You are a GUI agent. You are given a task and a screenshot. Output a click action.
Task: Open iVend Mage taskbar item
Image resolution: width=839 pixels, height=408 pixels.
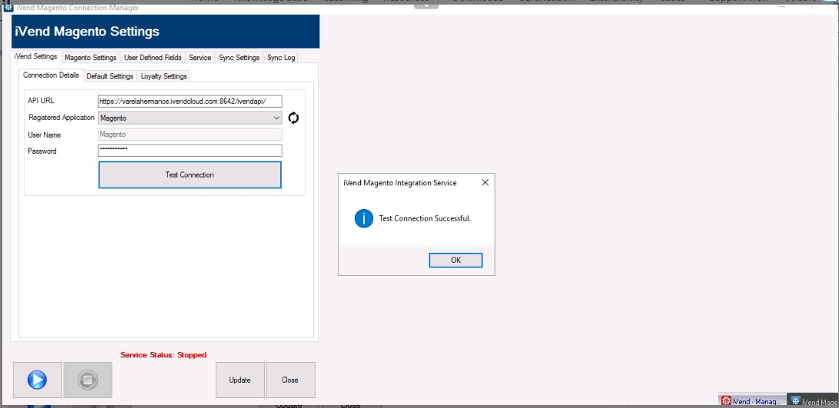click(814, 401)
